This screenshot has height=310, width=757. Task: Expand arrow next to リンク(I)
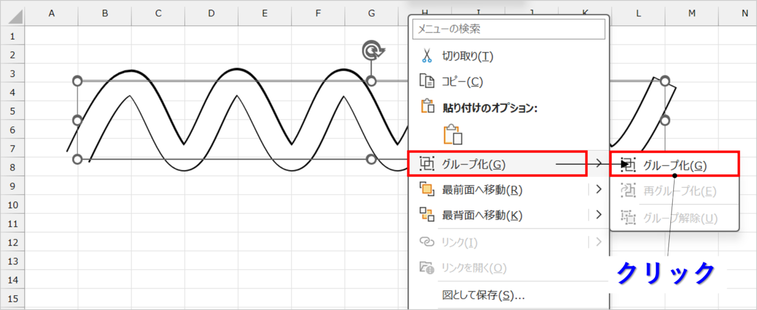coord(599,242)
